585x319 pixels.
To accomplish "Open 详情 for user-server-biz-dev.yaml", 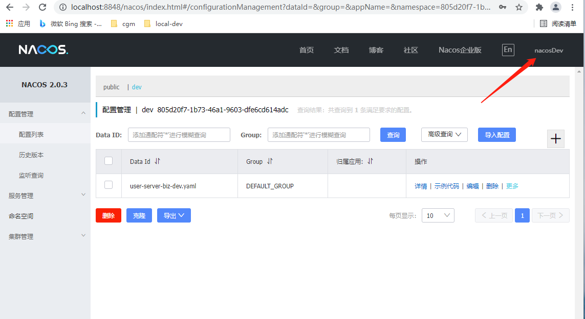I will 421,186.
